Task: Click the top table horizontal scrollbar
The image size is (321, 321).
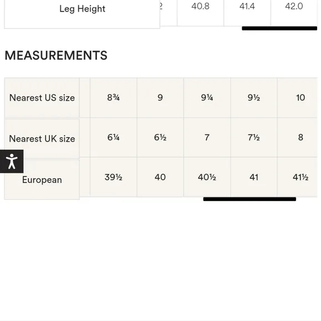Action: (279, 28)
